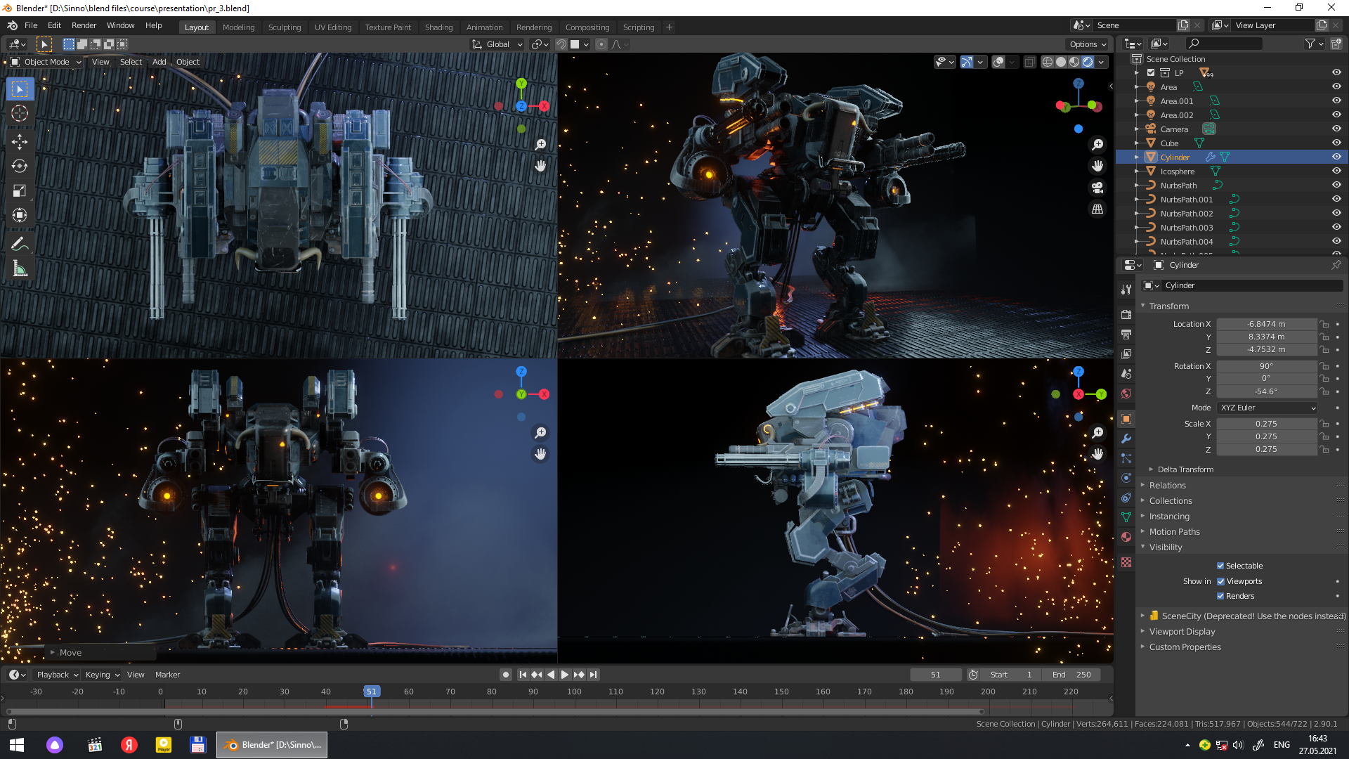Select the Rotate tool
This screenshot has height=759, width=1349.
pos(20,166)
